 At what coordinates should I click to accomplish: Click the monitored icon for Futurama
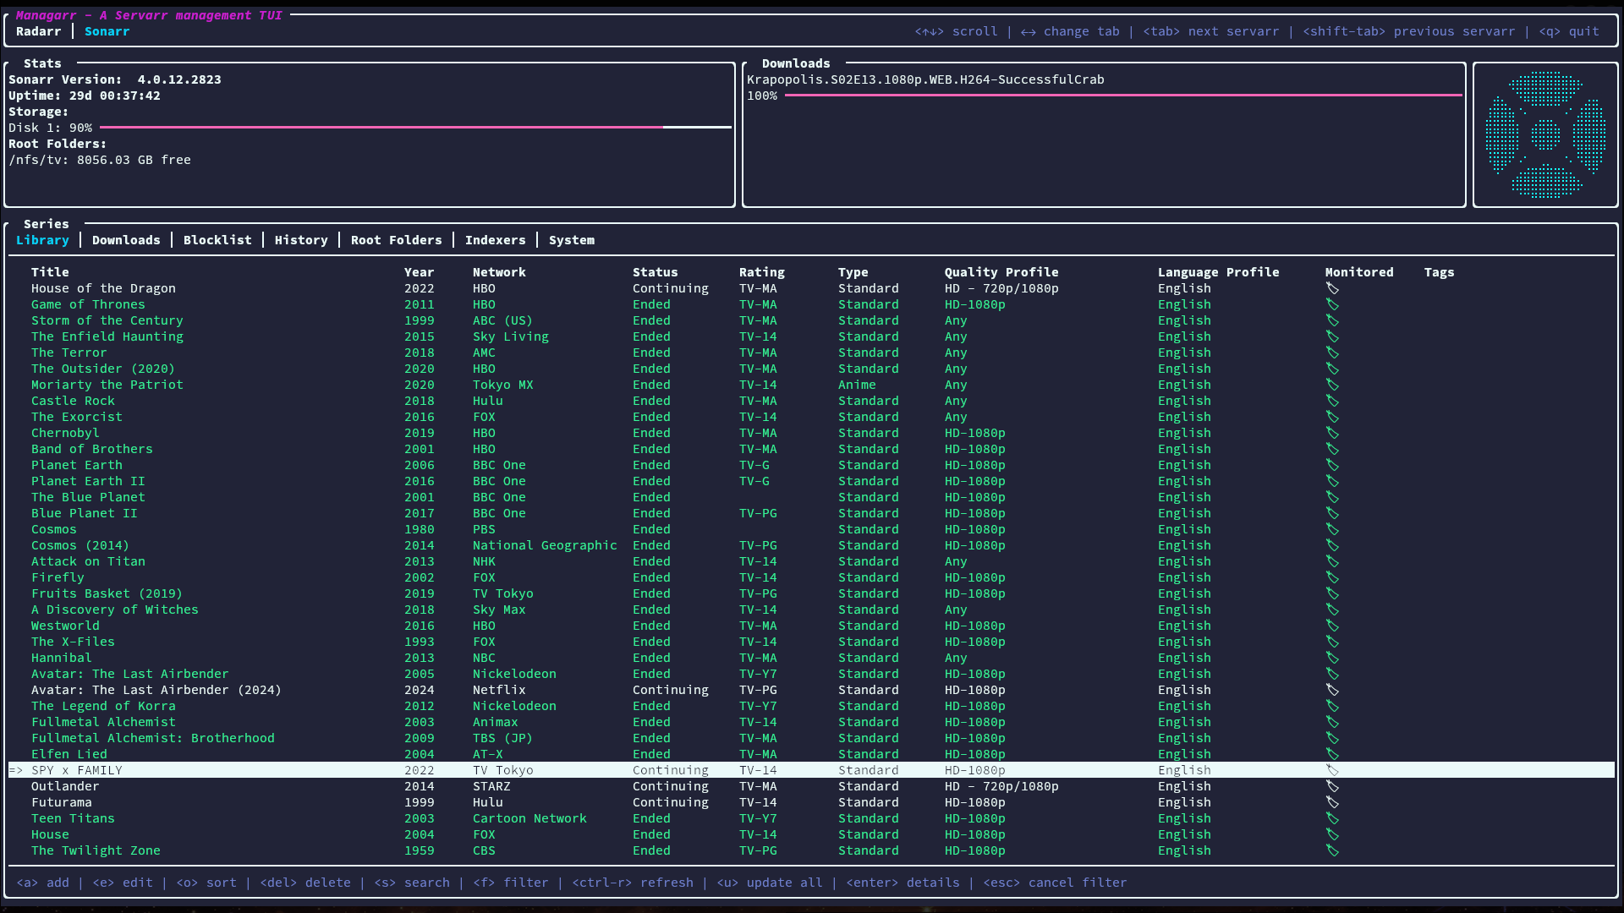tap(1332, 802)
